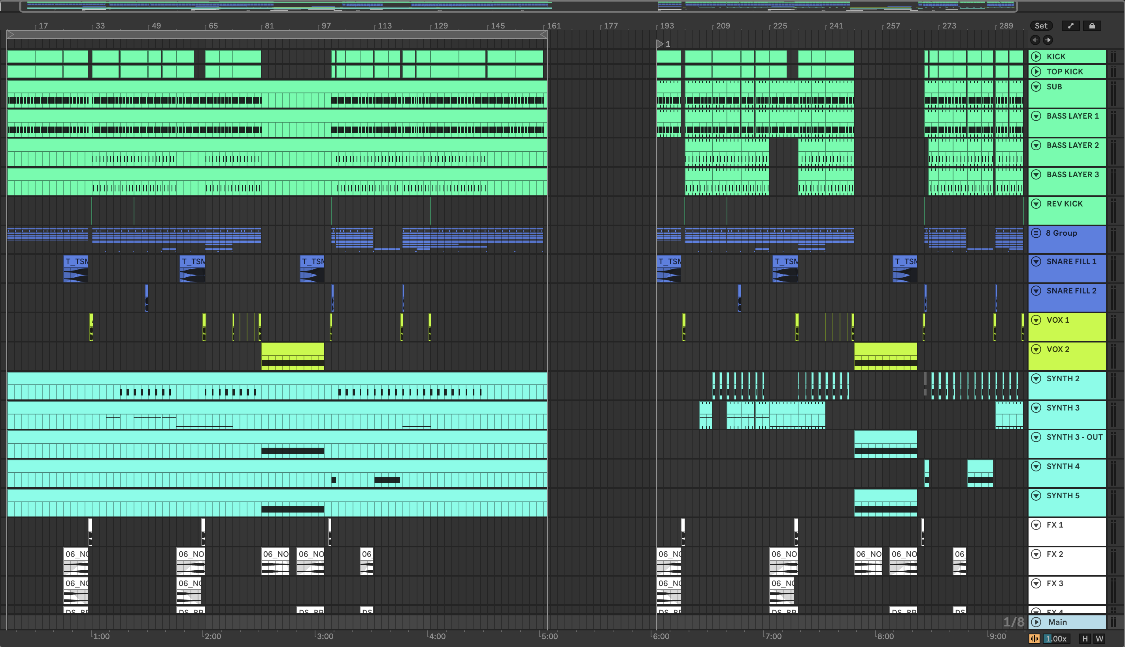Select the BASS LAYER 2 track name
The height and width of the screenshot is (647, 1125).
(1072, 145)
